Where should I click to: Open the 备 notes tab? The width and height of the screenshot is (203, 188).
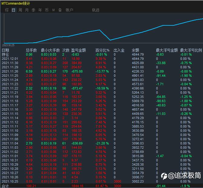pos(60,10)
